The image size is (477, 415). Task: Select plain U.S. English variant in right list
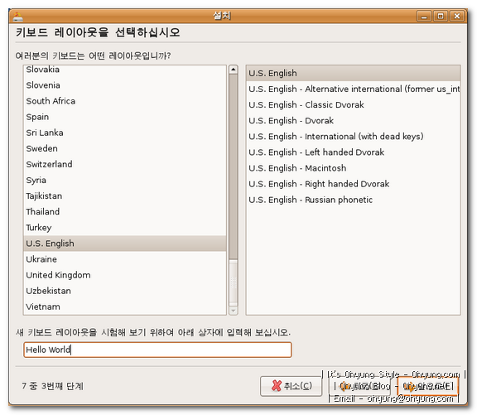[353, 73]
